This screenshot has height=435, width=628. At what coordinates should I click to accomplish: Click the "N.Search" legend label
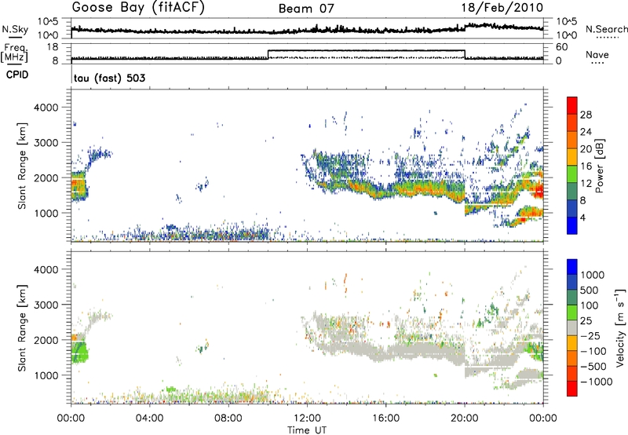click(x=606, y=29)
